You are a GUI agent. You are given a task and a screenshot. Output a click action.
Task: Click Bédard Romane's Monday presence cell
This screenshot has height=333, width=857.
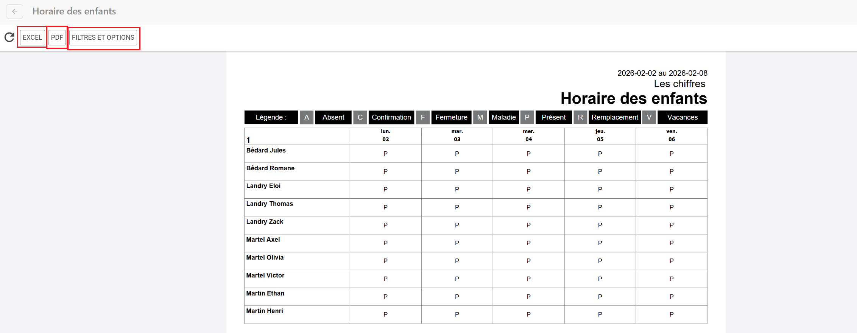[x=385, y=171]
